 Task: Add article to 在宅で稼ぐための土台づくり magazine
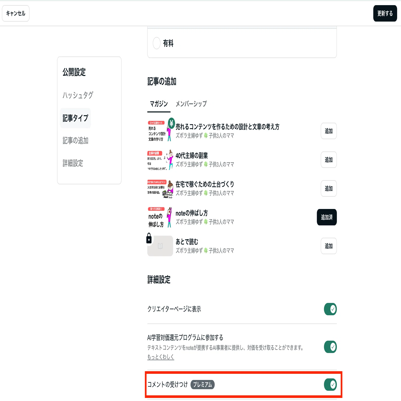click(329, 188)
